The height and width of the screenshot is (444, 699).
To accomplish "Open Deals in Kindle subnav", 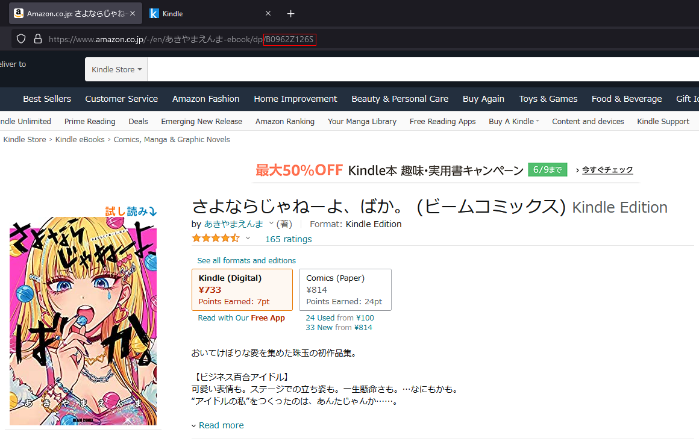I will 138,121.
